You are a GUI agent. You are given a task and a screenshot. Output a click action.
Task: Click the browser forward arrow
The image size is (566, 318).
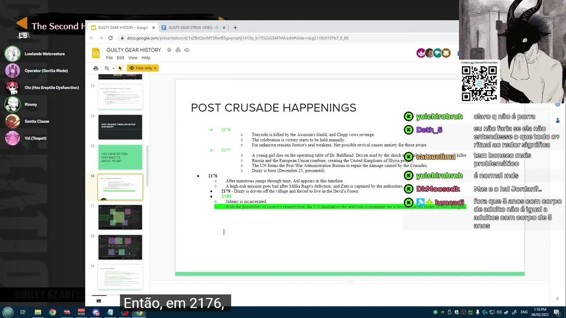(x=101, y=38)
